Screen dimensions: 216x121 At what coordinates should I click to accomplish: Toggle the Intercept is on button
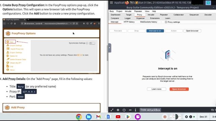point(155,31)
